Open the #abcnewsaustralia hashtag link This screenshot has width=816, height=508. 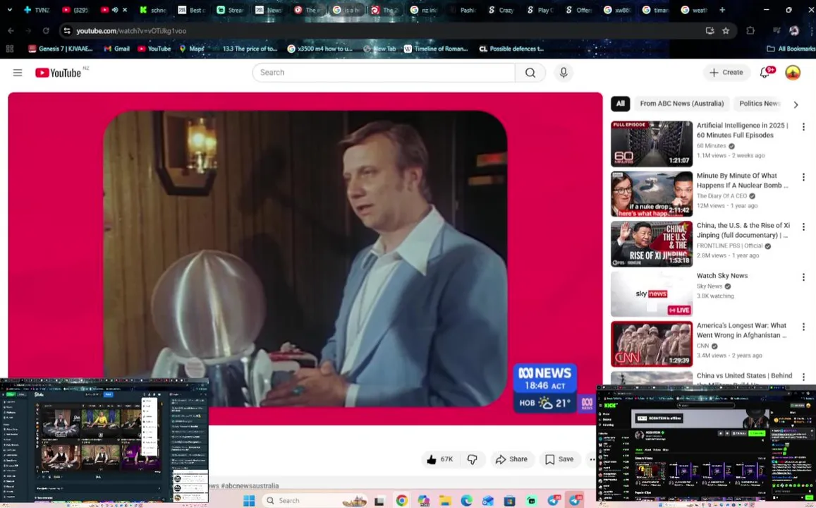pos(249,485)
